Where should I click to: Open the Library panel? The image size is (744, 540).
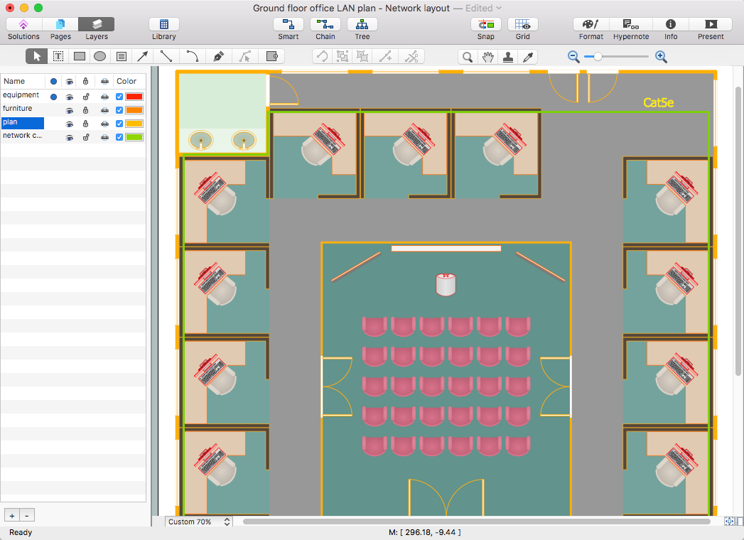pos(164,29)
